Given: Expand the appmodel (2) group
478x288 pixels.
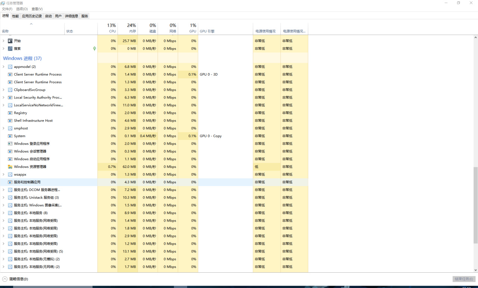Looking at the screenshot, I should tap(4, 67).
